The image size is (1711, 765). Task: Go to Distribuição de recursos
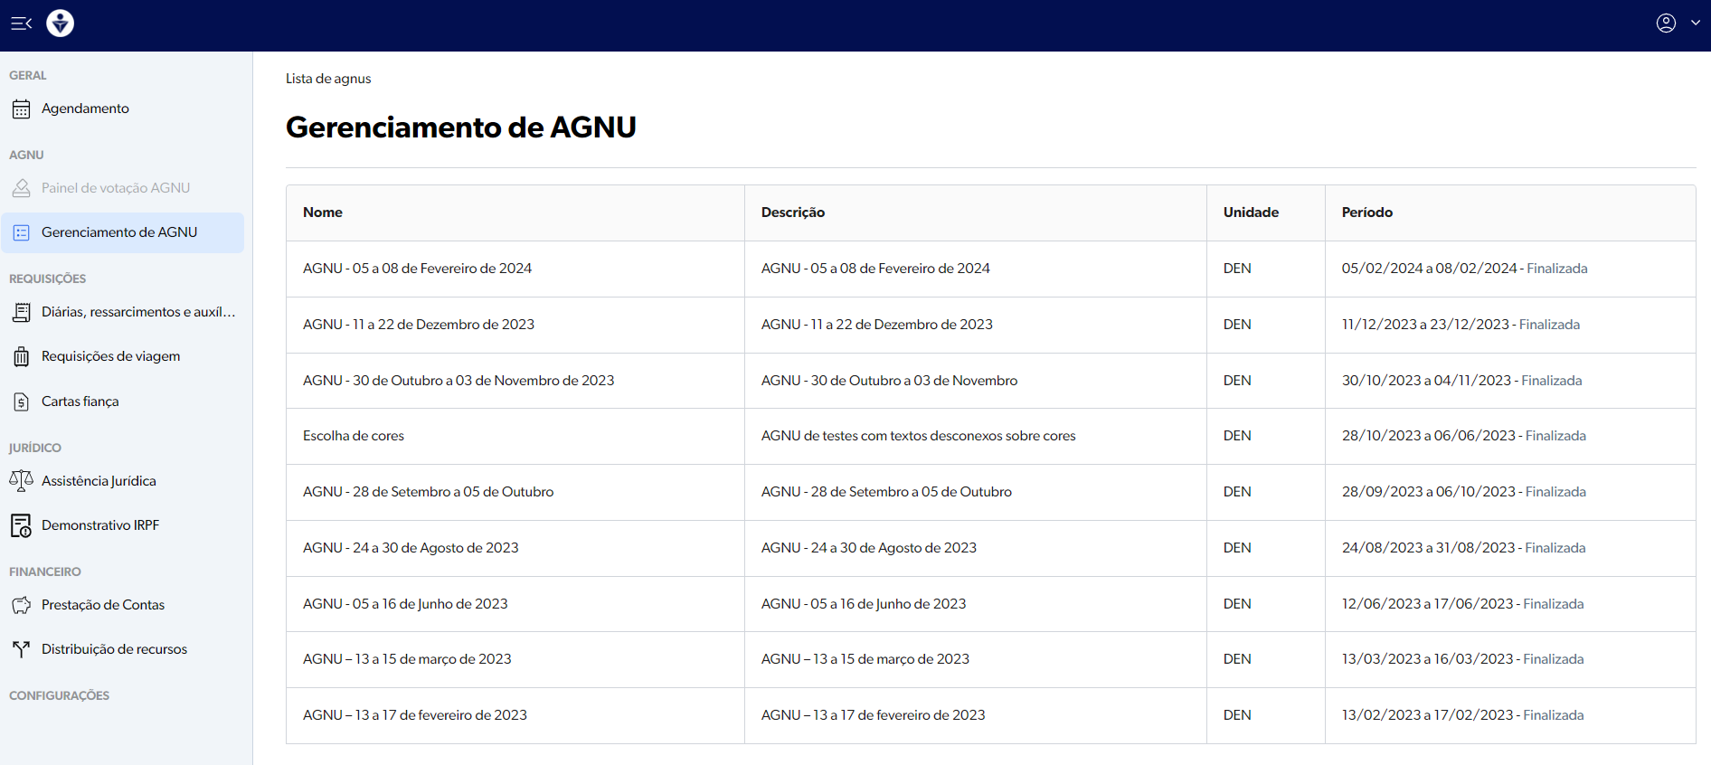pos(114,649)
